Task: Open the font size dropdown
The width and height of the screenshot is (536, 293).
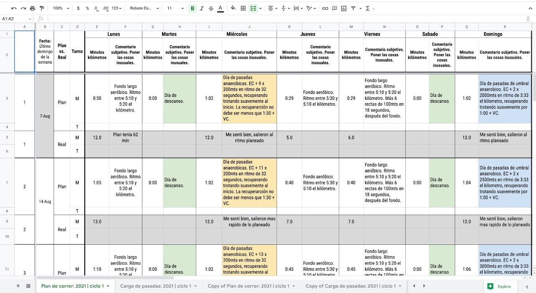Action: [175, 8]
